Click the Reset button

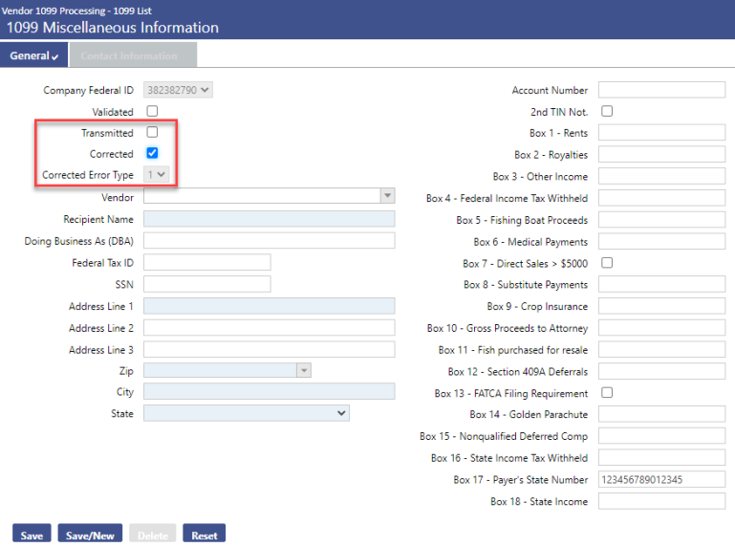click(x=204, y=535)
